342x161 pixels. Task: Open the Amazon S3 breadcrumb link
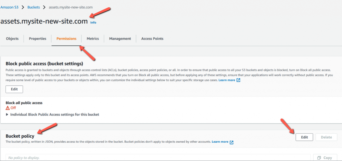9,7
